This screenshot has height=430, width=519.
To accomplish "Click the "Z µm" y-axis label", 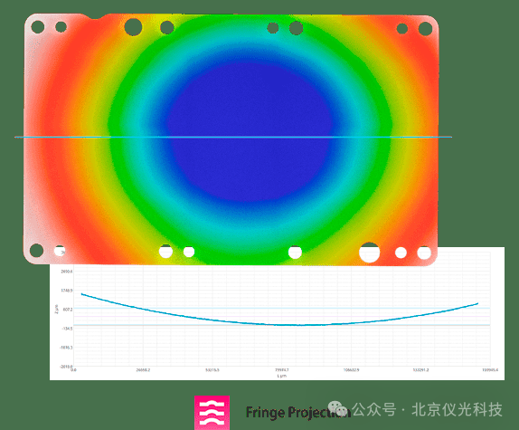I will pyautogui.click(x=56, y=309).
